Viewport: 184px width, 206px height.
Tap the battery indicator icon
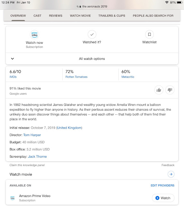pyautogui.click(x=180, y=2)
